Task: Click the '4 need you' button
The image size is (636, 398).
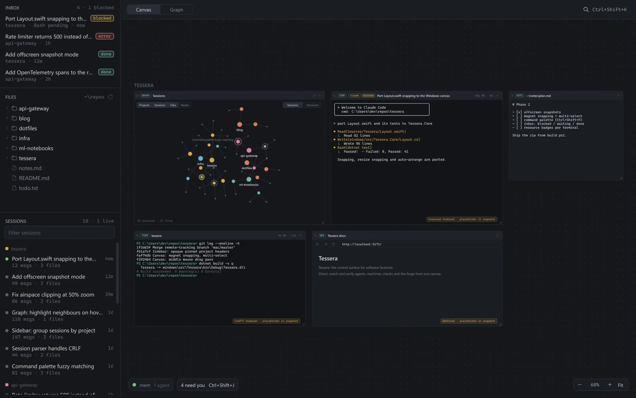Action: [207, 385]
